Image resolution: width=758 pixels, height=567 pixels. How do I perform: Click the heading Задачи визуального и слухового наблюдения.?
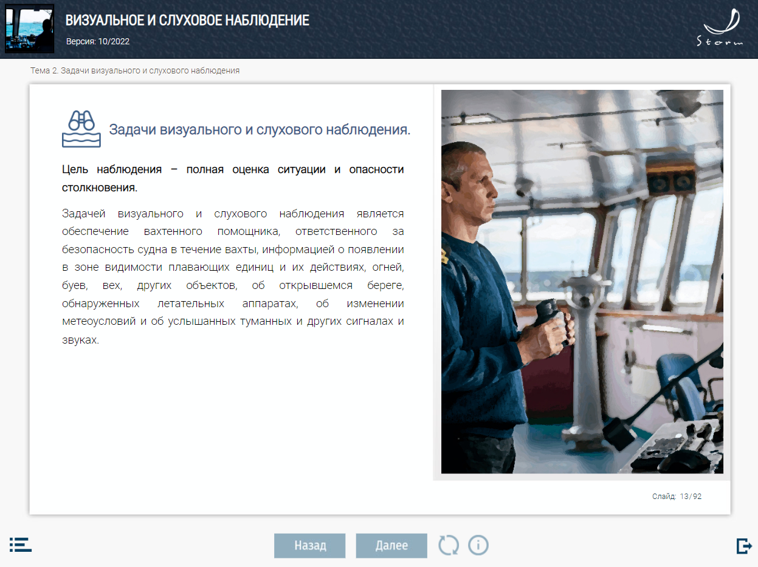coord(260,129)
